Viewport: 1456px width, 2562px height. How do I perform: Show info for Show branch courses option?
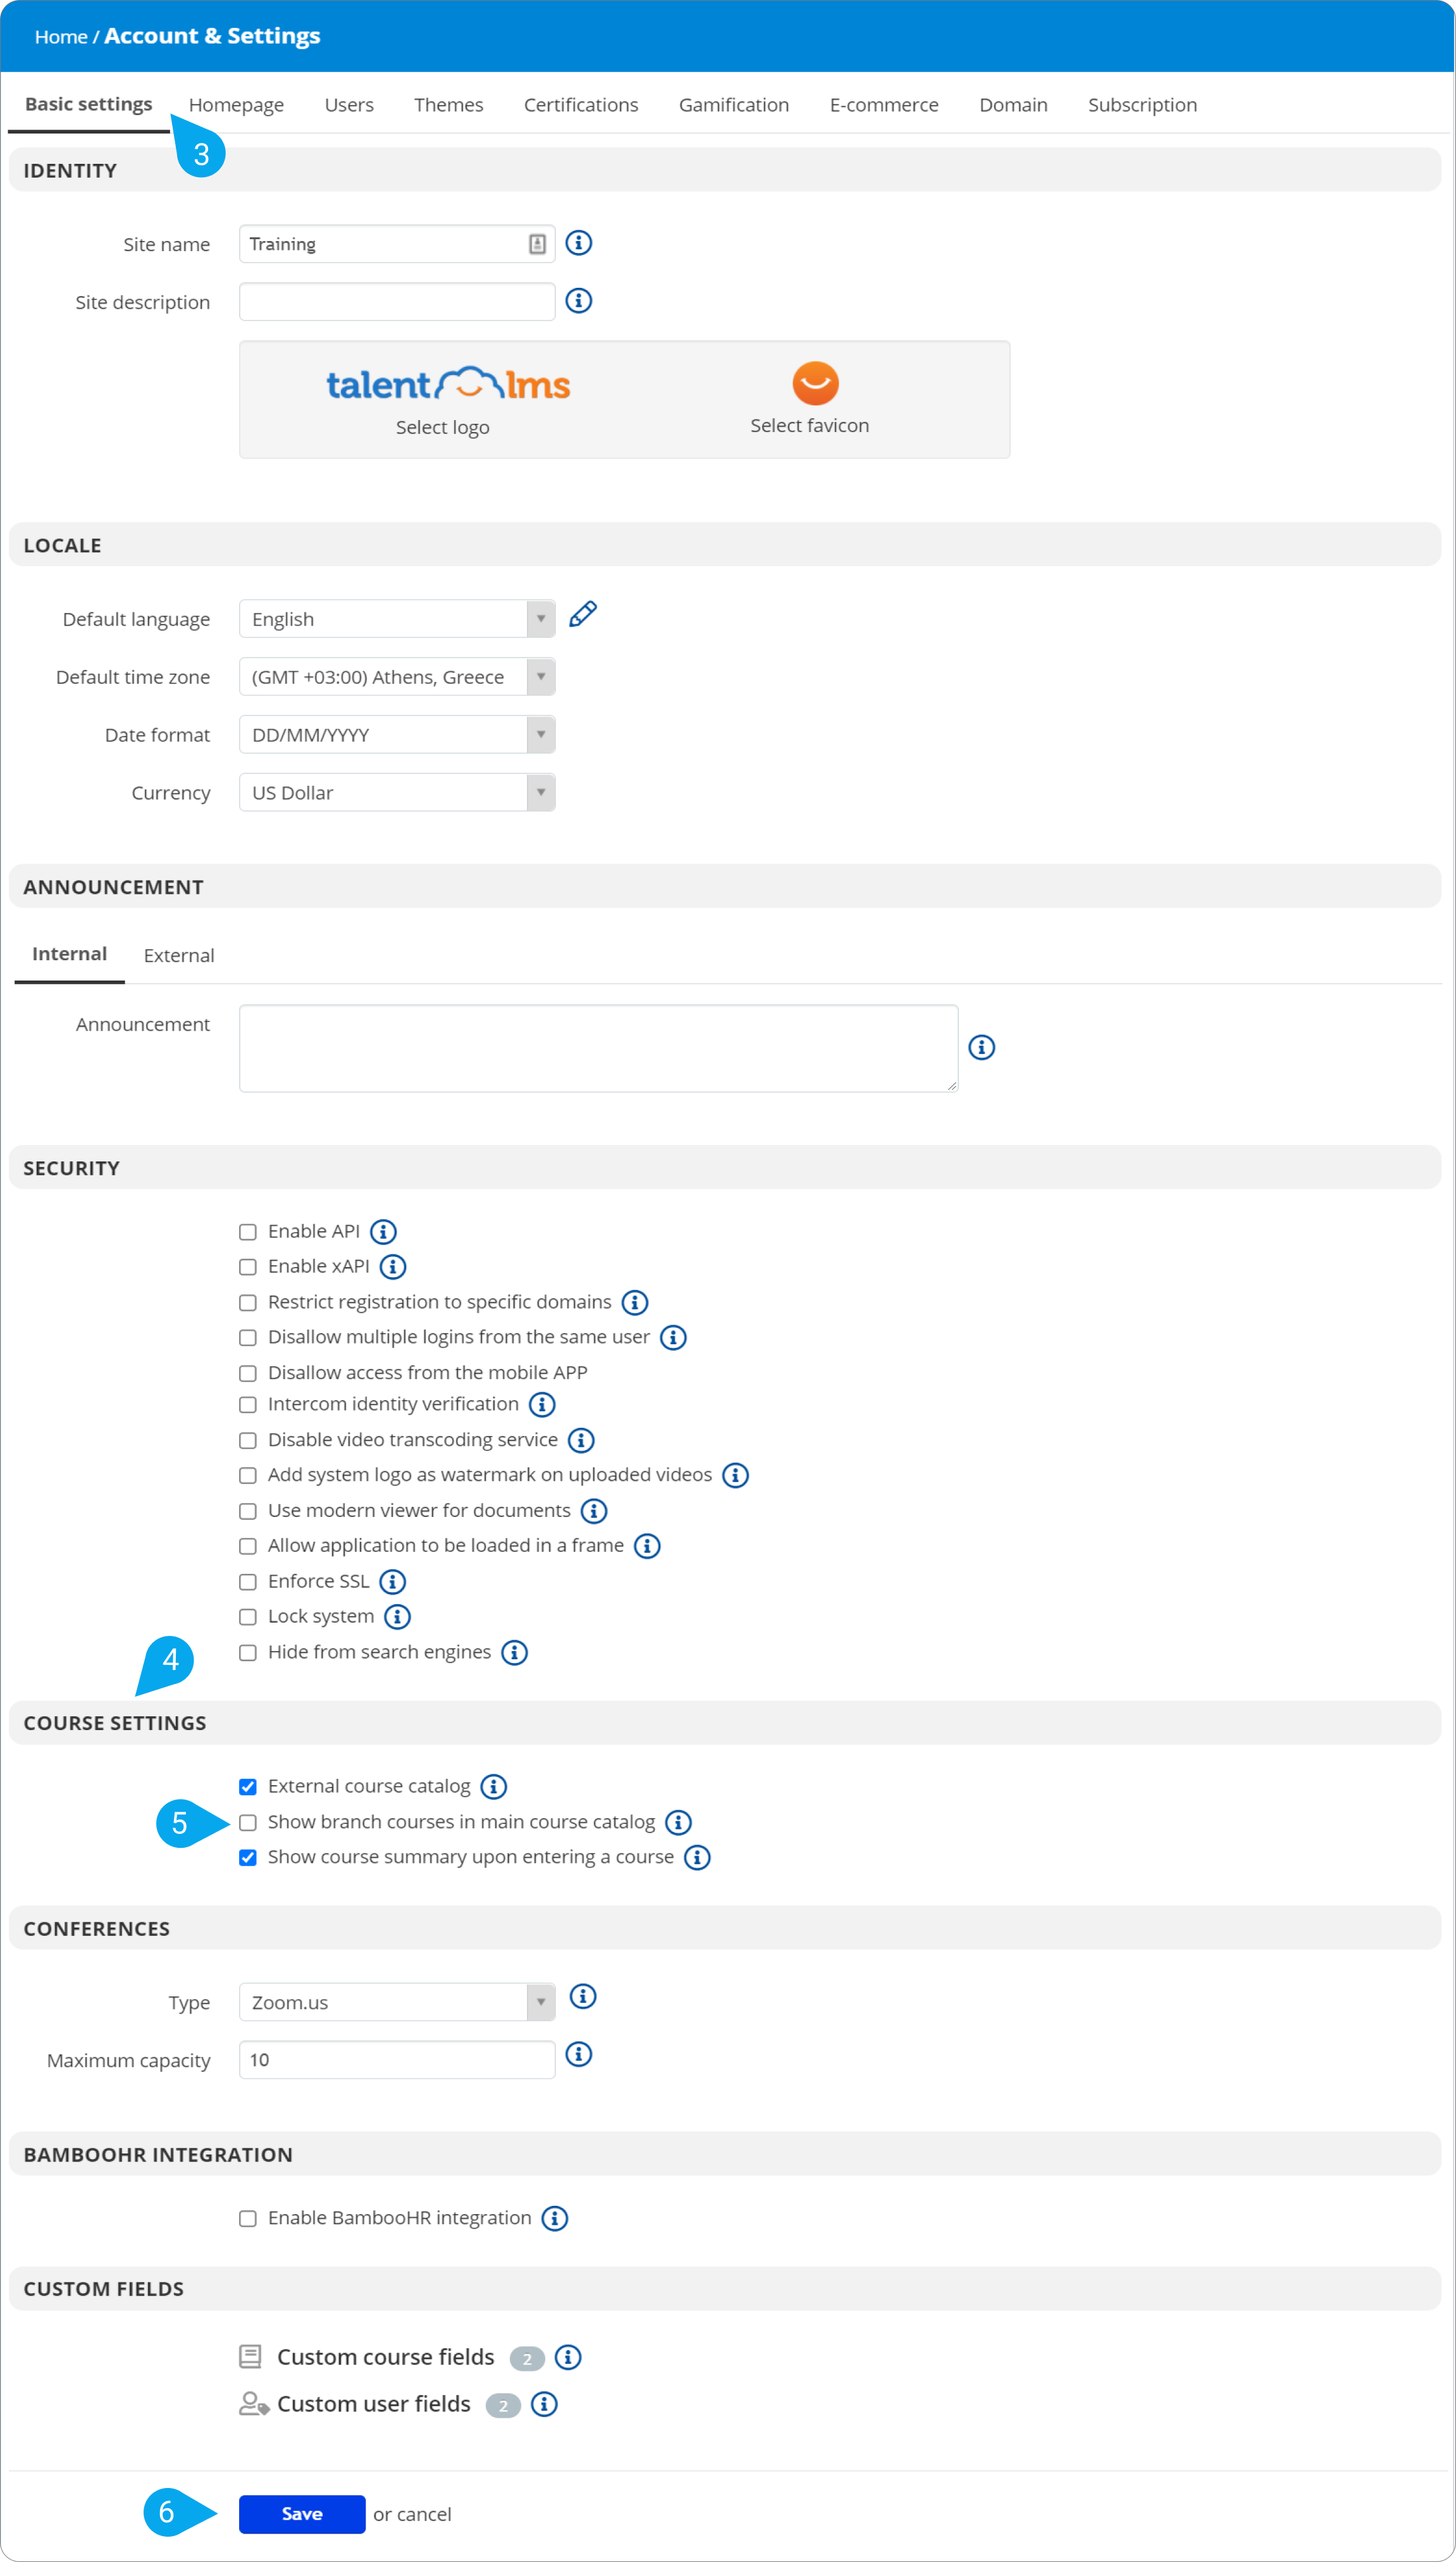coord(678,1822)
